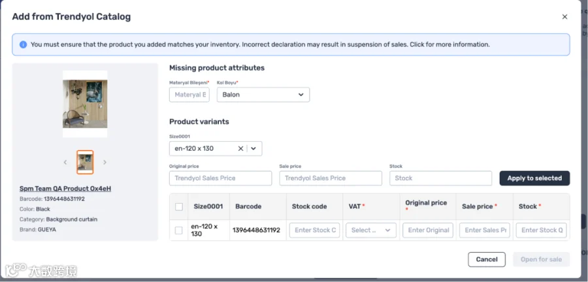Image resolution: width=588 pixels, height=282 pixels.
Task: Click the Enter Sales Price field in row
Action: [x=485, y=230]
